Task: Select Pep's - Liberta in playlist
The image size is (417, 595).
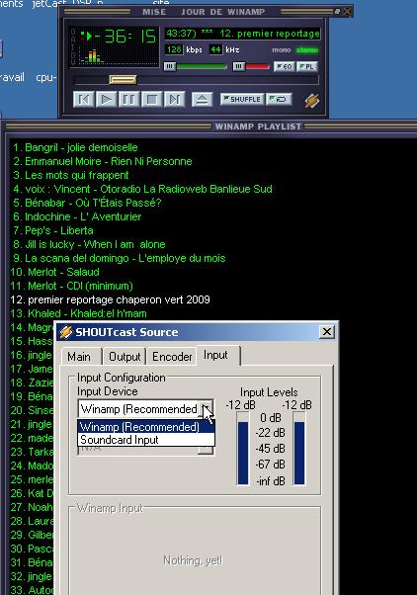Action: (53, 230)
